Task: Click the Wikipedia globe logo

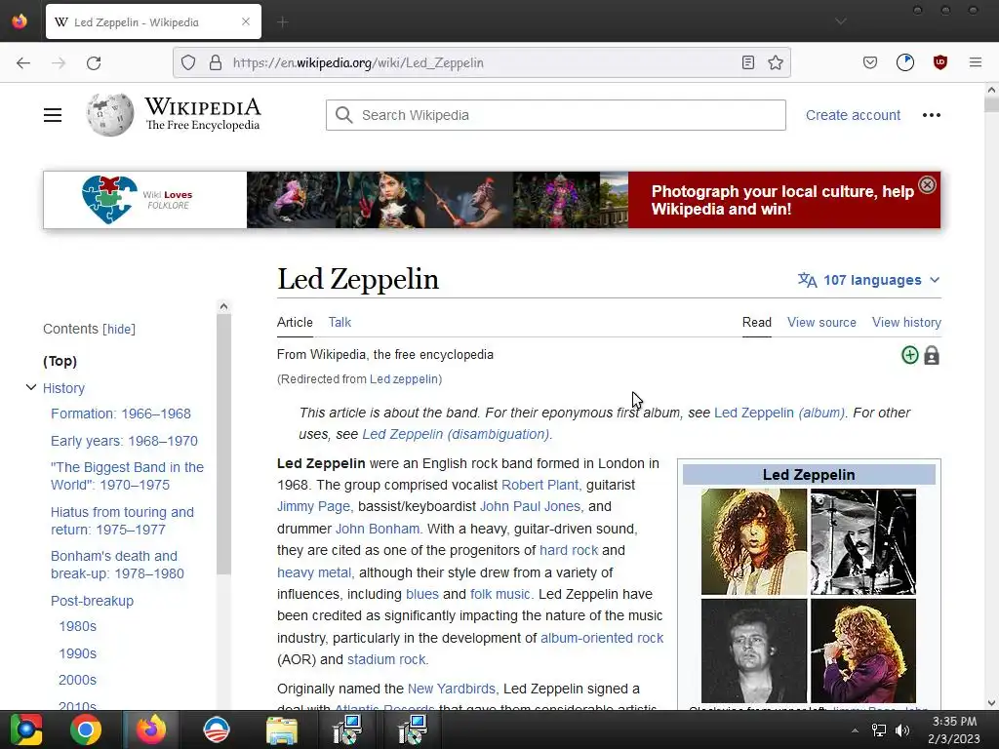Action: click(x=110, y=115)
